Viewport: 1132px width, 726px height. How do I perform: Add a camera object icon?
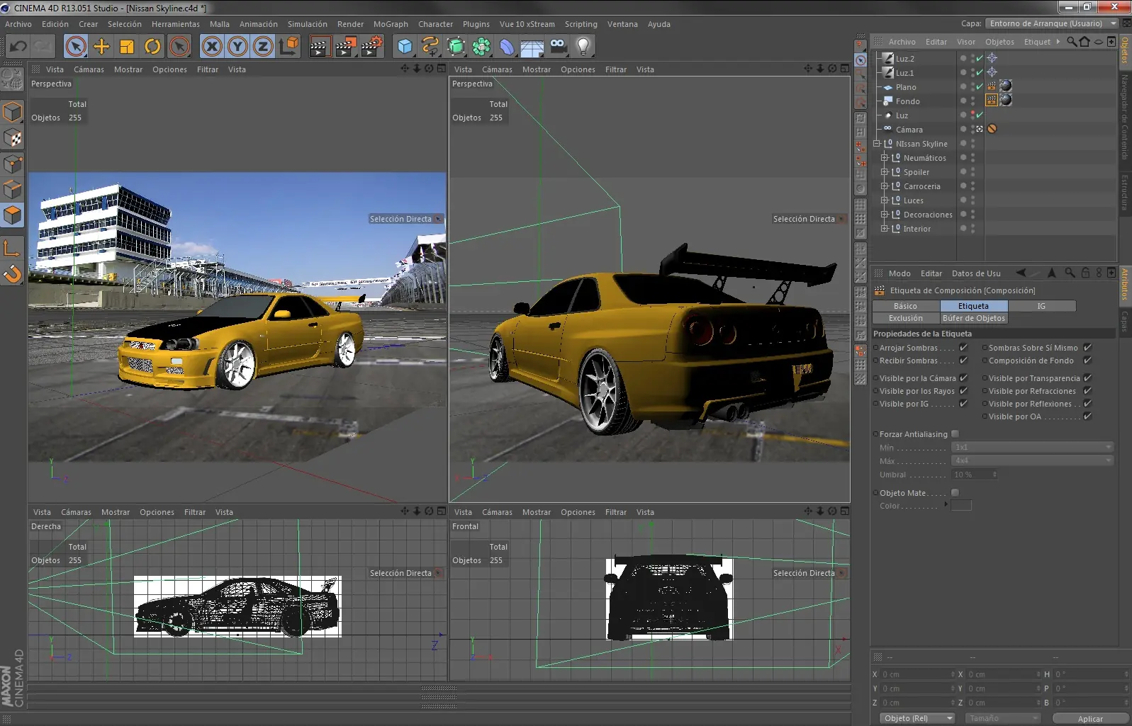(558, 47)
